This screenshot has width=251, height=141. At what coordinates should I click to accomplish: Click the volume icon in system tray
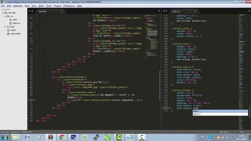tap(227, 137)
